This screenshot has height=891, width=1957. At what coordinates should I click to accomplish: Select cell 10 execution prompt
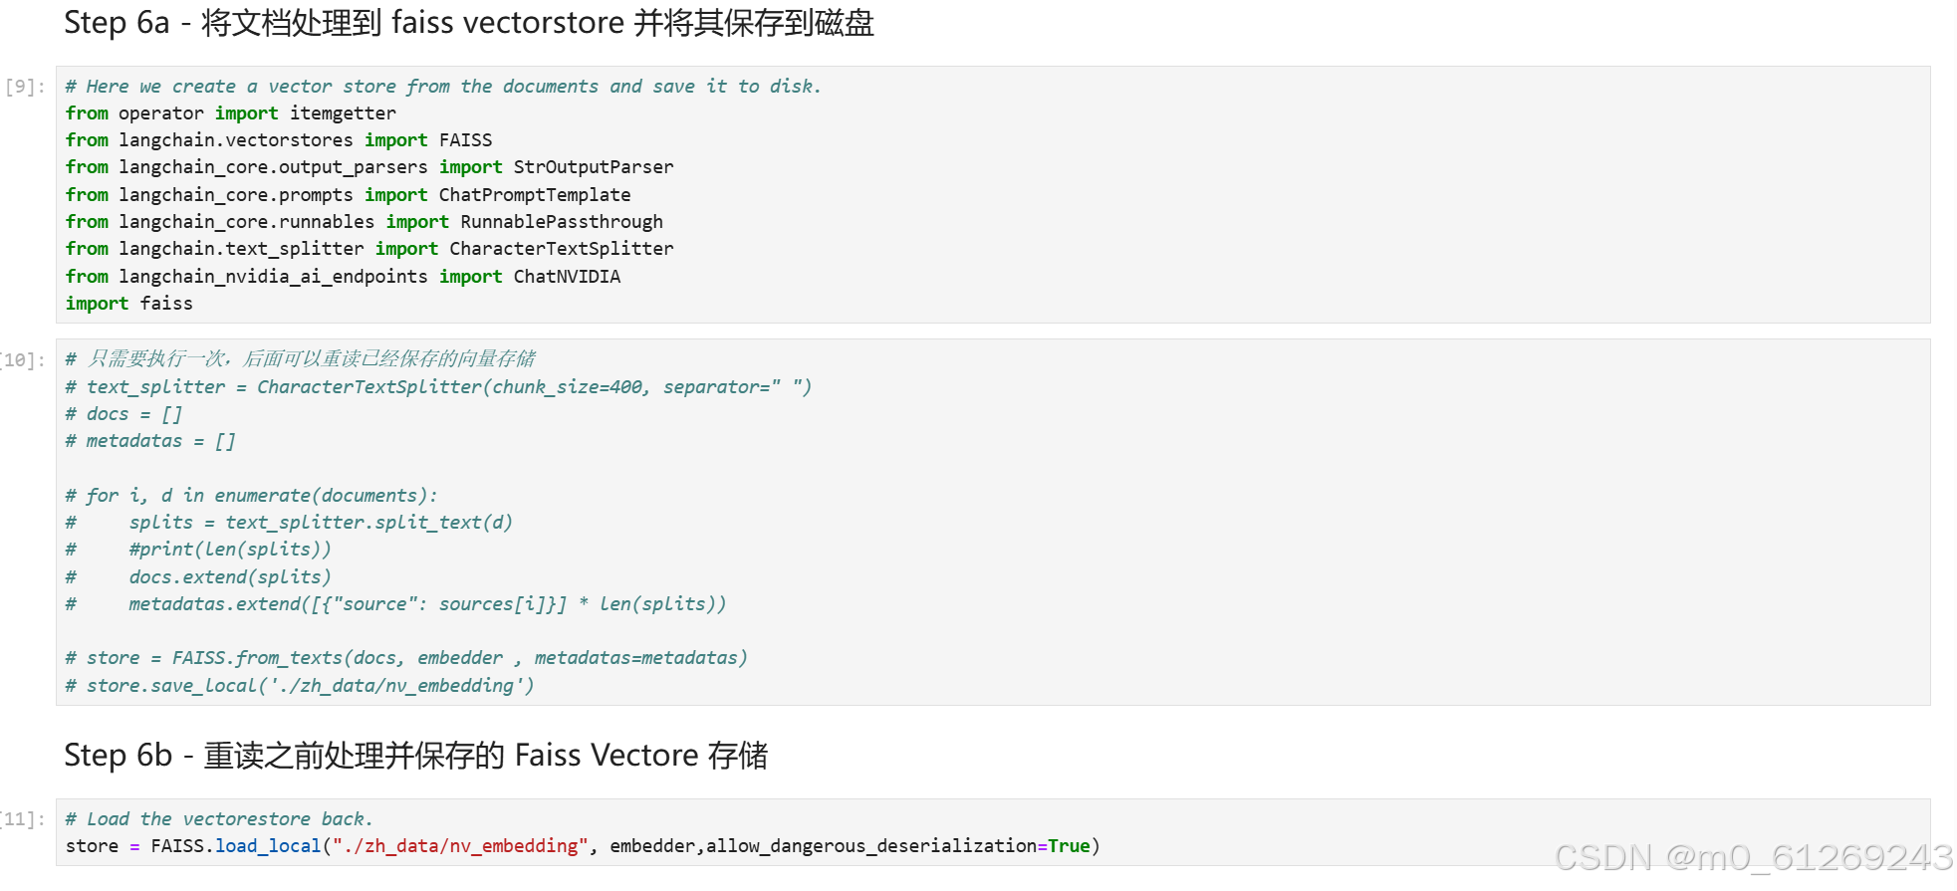pos(23,359)
